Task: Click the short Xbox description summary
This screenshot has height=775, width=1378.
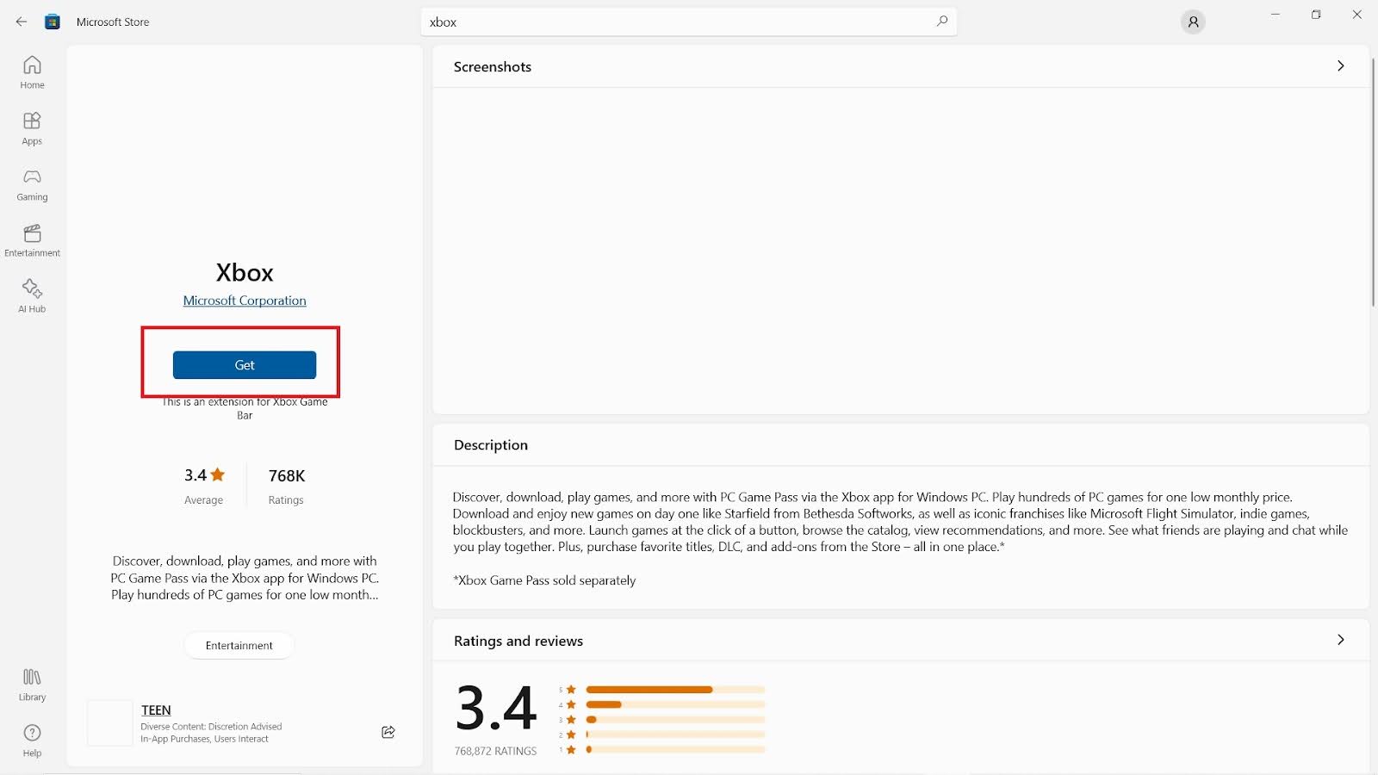Action: point(245,578)
